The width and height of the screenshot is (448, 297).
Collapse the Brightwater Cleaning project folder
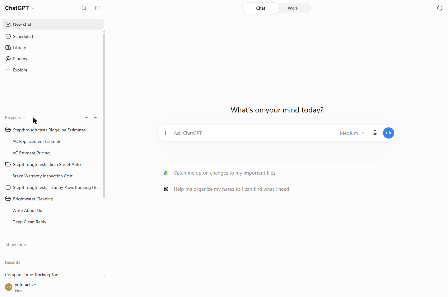pyautogui.click(x=8, y=199)
